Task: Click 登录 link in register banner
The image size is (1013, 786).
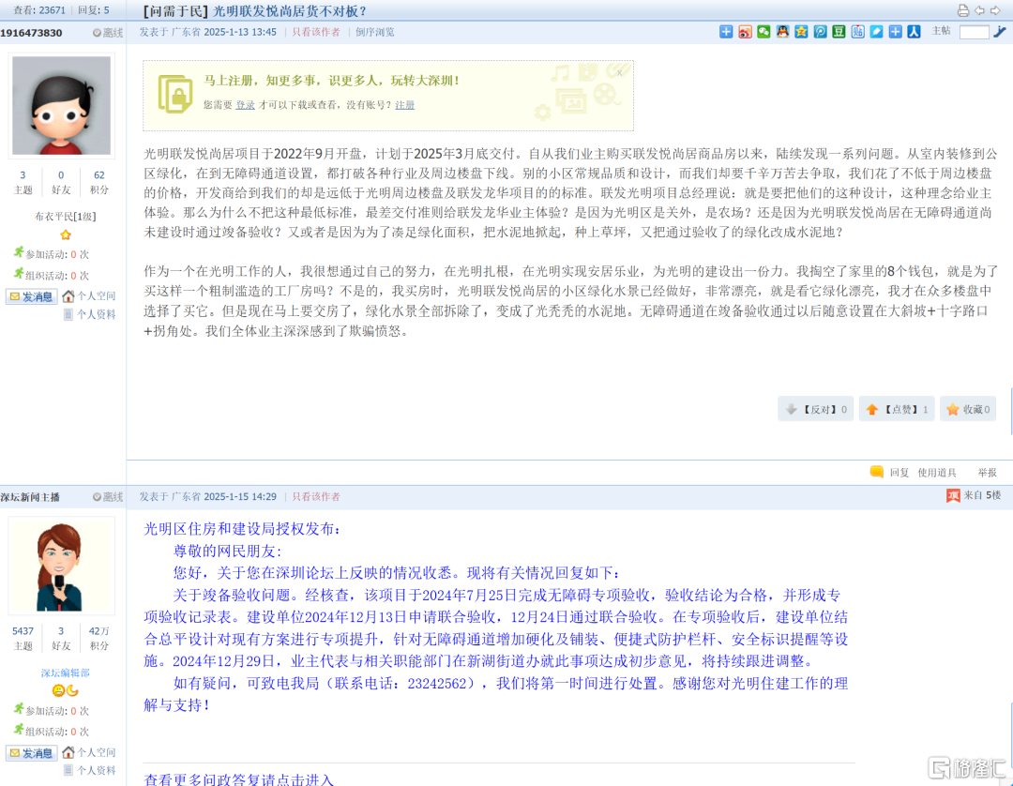Action: [x=245, y=105]
